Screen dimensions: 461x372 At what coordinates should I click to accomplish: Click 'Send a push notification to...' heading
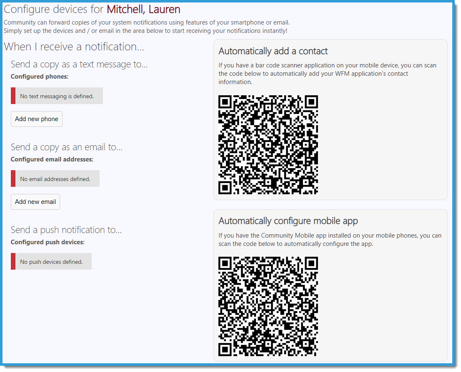(66, 230)
